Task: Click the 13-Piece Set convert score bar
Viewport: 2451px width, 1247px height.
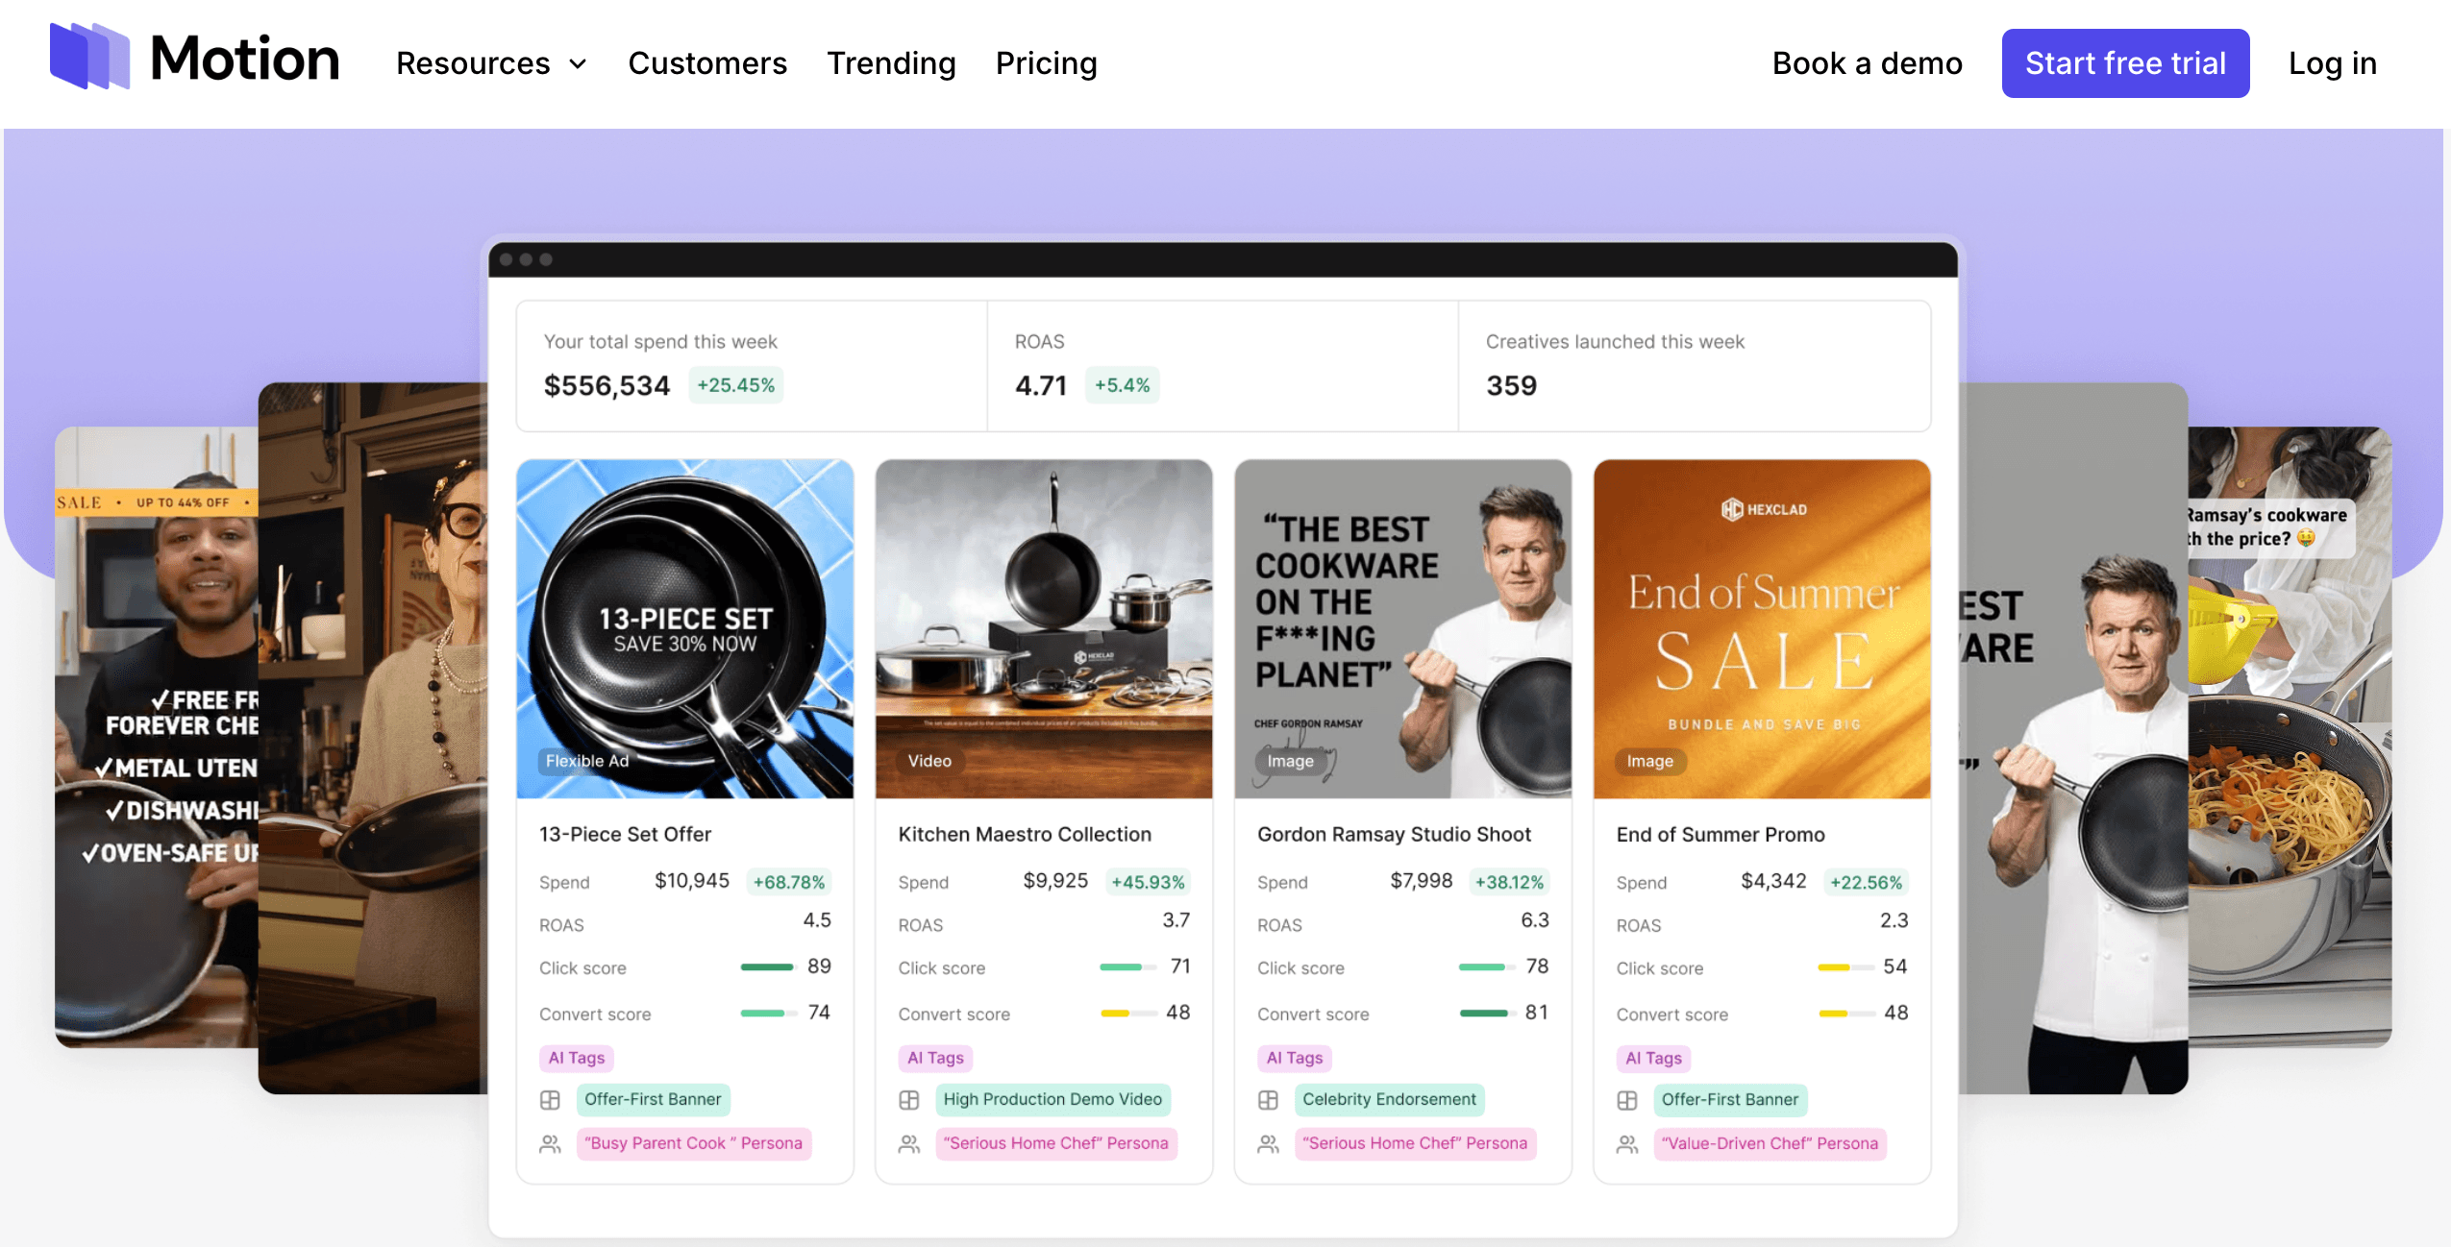Action: [x=768, y=1014]
